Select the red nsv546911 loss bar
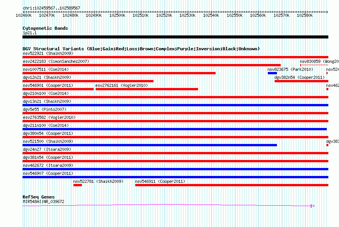The image size is (339, 227). pos(232,185)
